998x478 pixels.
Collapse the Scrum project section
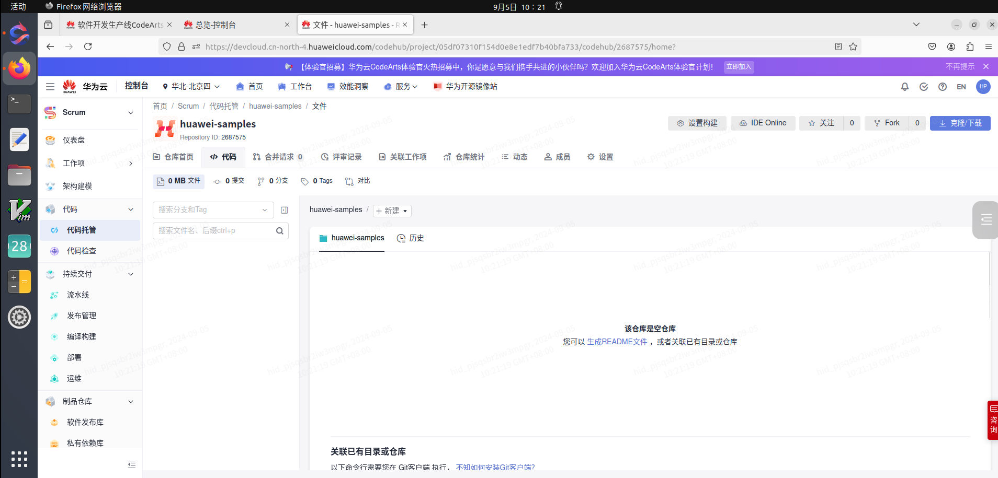click(x=131, y=113)
